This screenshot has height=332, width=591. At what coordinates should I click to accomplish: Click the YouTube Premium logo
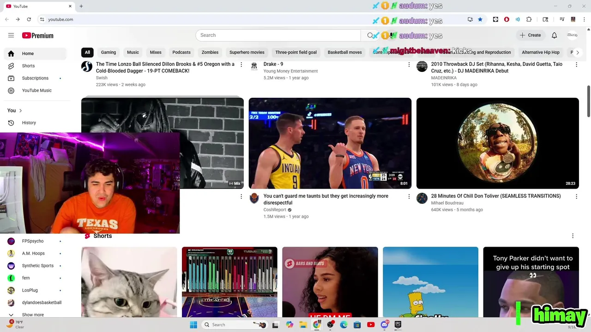pyautogui.click(x=37, y=36)
